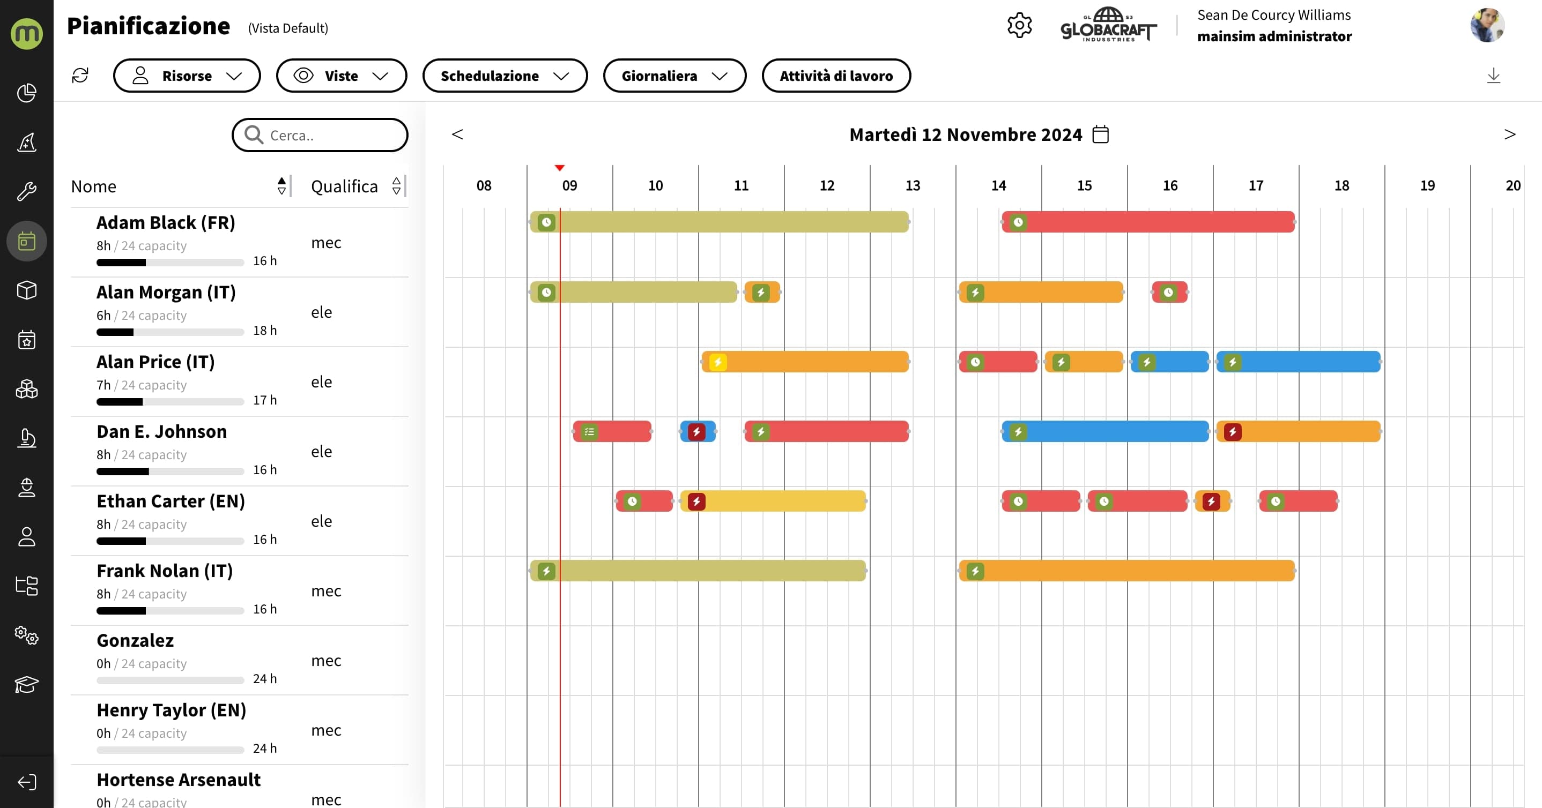
Task: Open the Viste dropdown
Action: (x=341, y=76)
